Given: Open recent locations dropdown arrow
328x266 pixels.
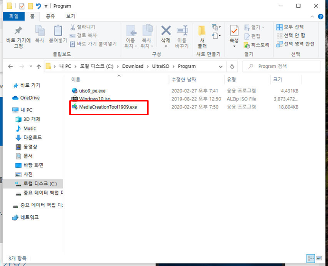Looking at the screenshot, I should click(31, 66).
